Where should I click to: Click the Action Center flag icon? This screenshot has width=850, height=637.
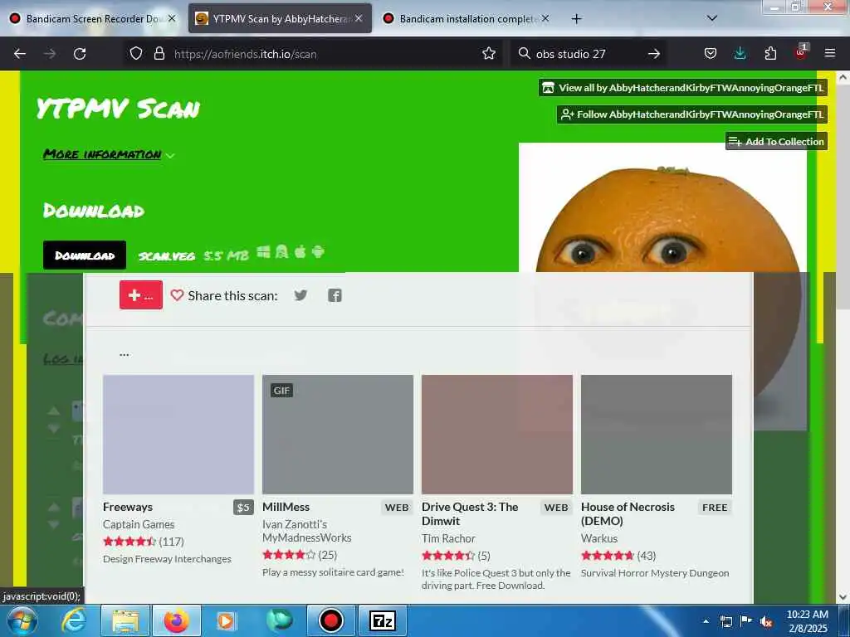(746, 622)
